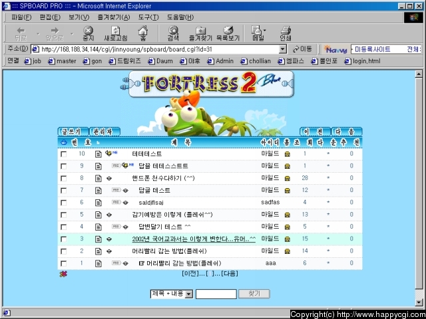Screen dimensions: 426x319
Task: Check the checkbox for post 10
Action: pyautogui.click(x=64, y=154)
